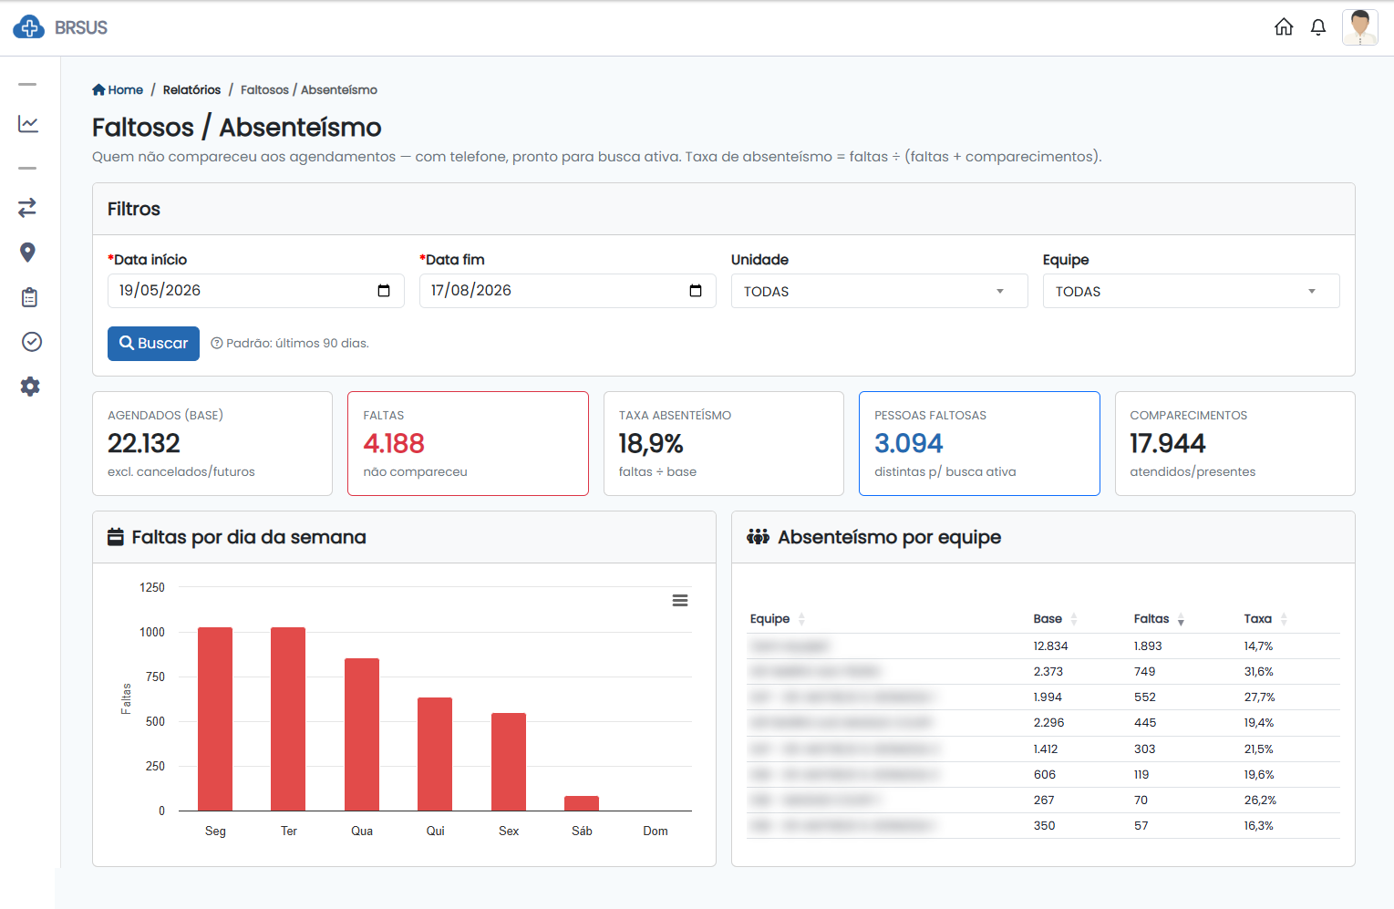Click Base value 1.994 in table
The image size is (1394, 909).
(1048, 697)
